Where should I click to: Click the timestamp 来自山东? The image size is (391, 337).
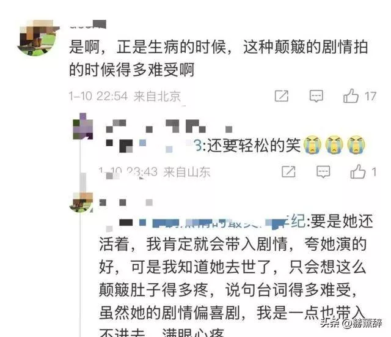tap(187, 172)
